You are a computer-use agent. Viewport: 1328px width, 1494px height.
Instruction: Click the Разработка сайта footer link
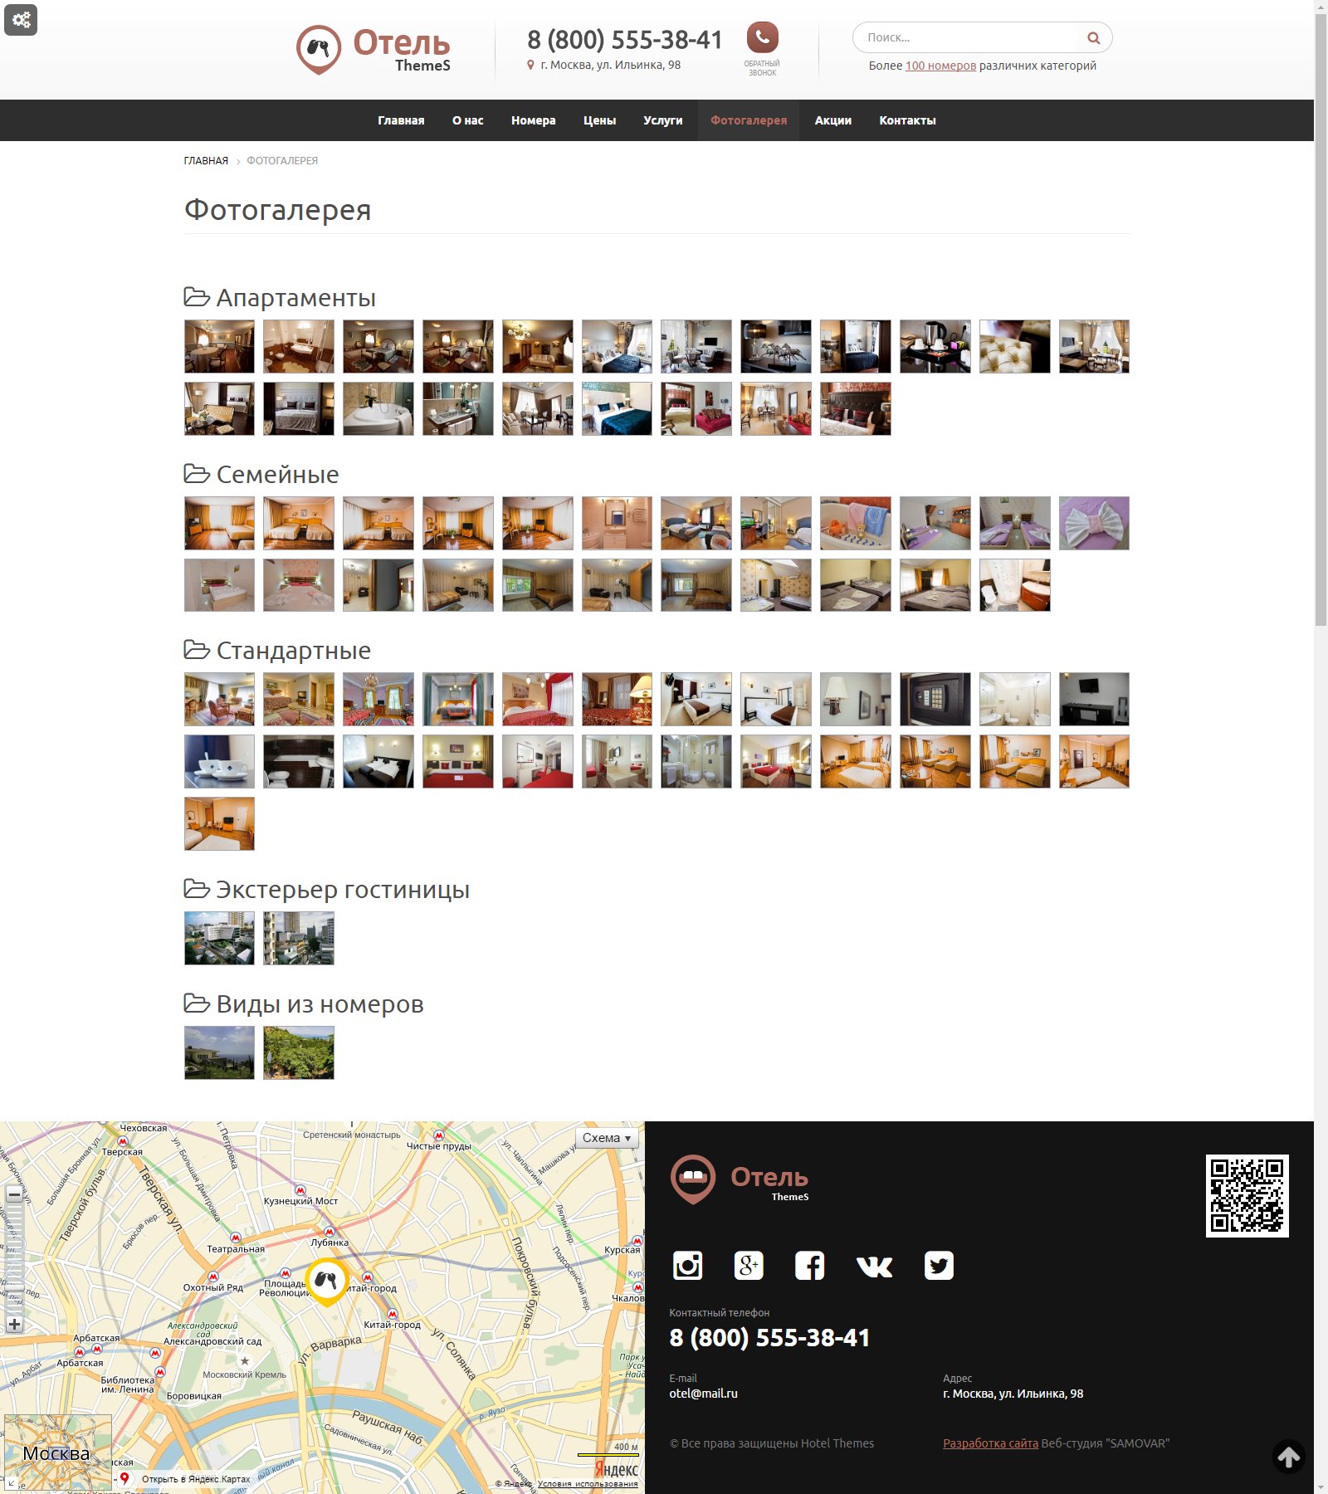pyautogui.click(x=990, y=1443)
